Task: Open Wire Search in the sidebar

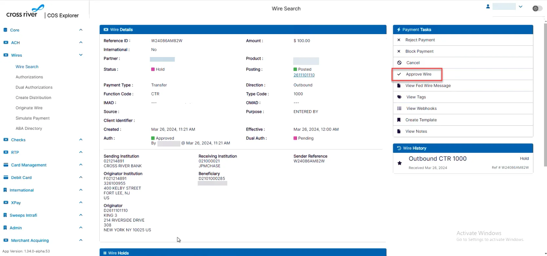Action: tap(27, 67)
